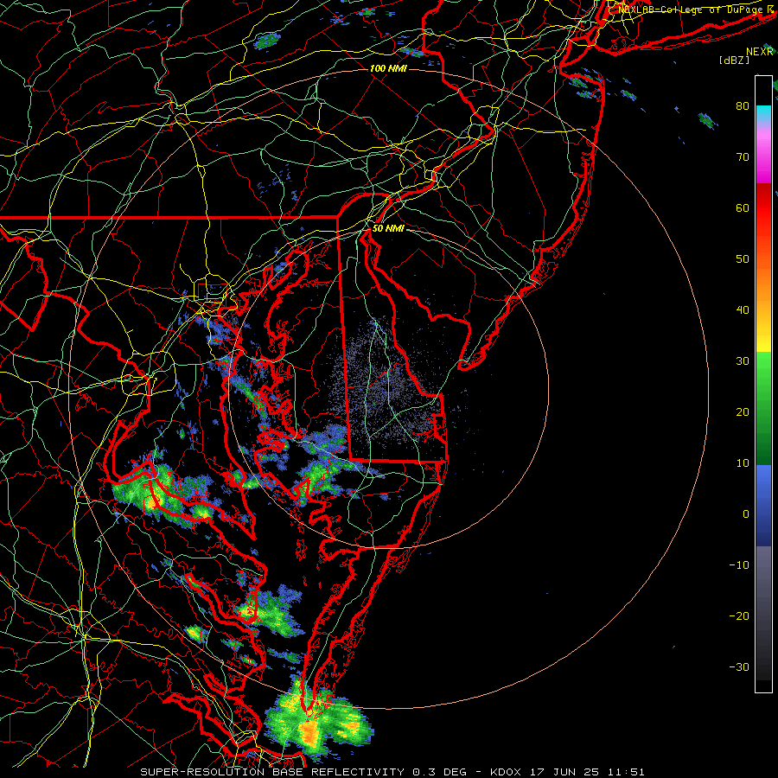Screen dimensions: 778x778
Task: Click the 20 value on the dBZ scale
Action: click(743, 413)
